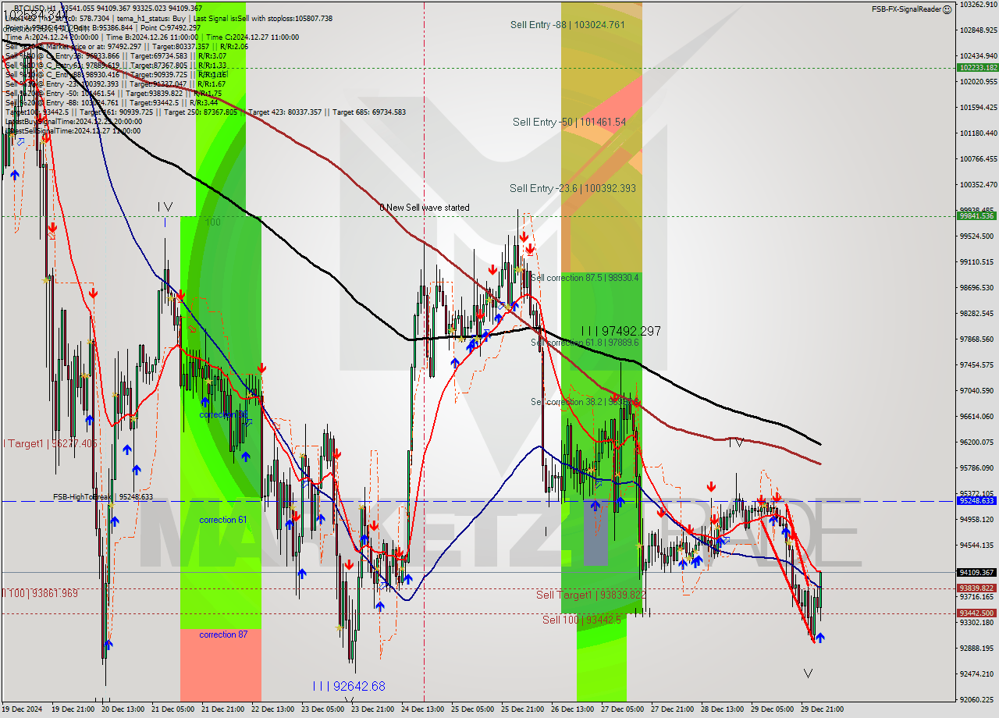Click the 28 Dec 13:00 time axis label
This screenshot has height=718, width=999.
click(721, 709)
